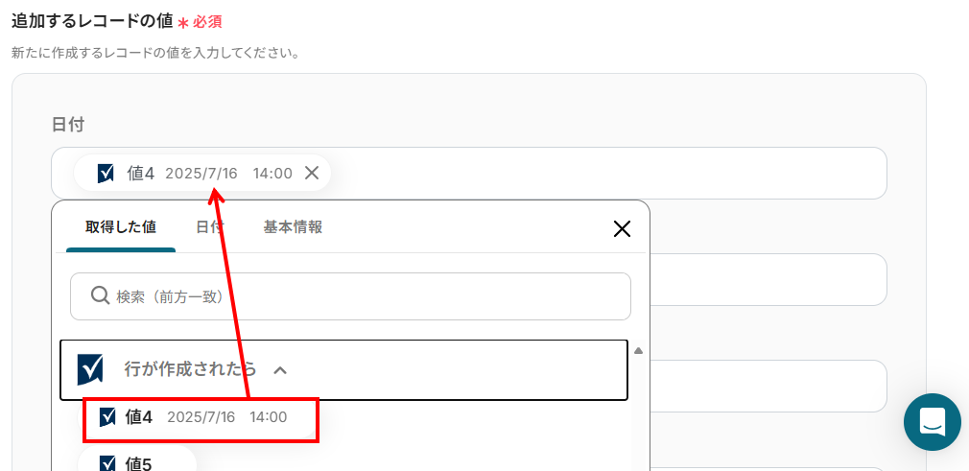Remove the 値4 chip from 日付 field
This screenshot has width=969, height=471.
312,173
